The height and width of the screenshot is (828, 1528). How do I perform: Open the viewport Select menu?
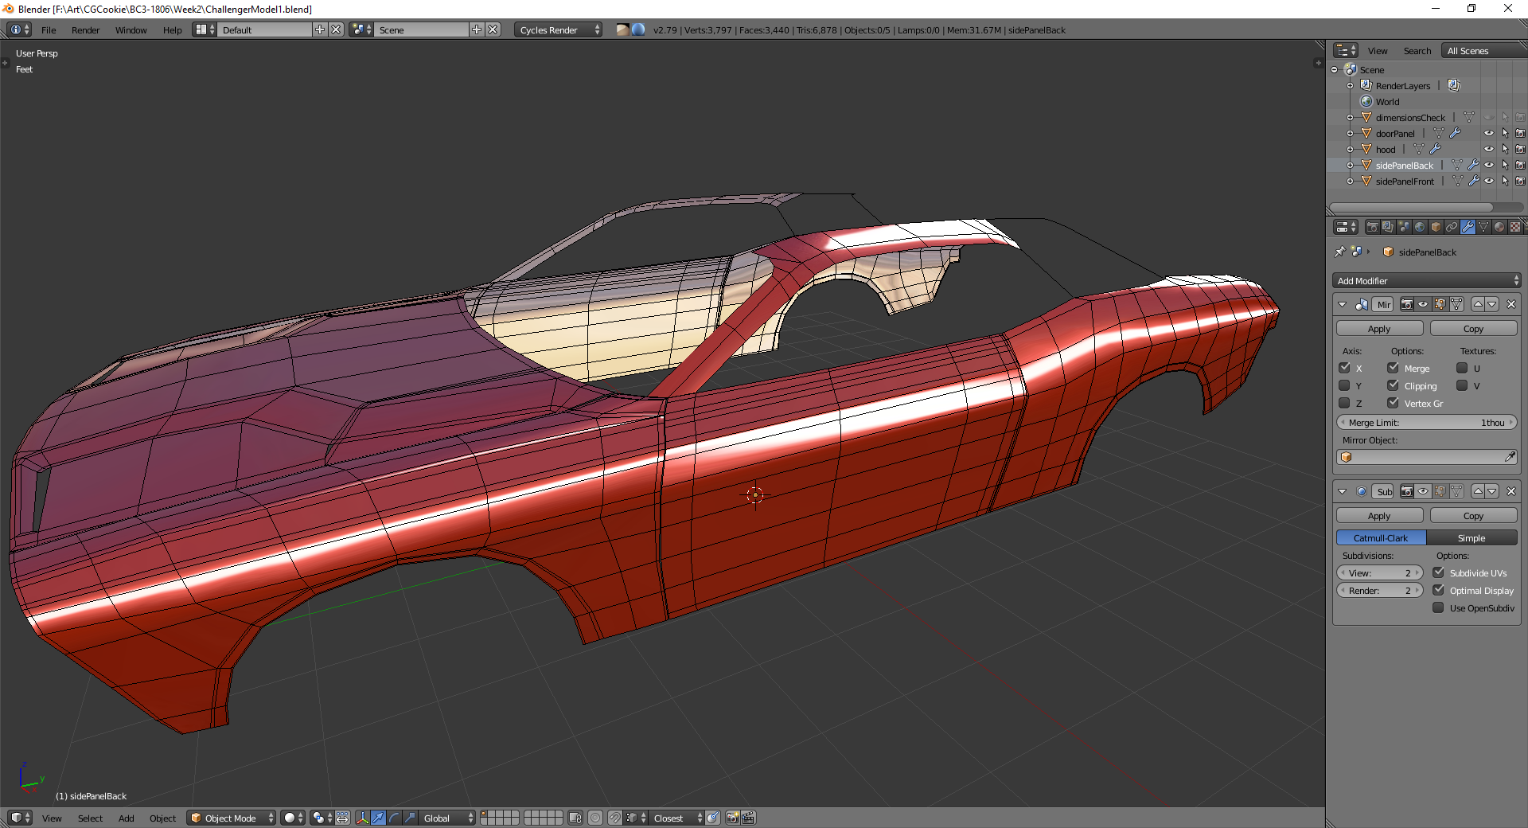(x=90, y=818)
